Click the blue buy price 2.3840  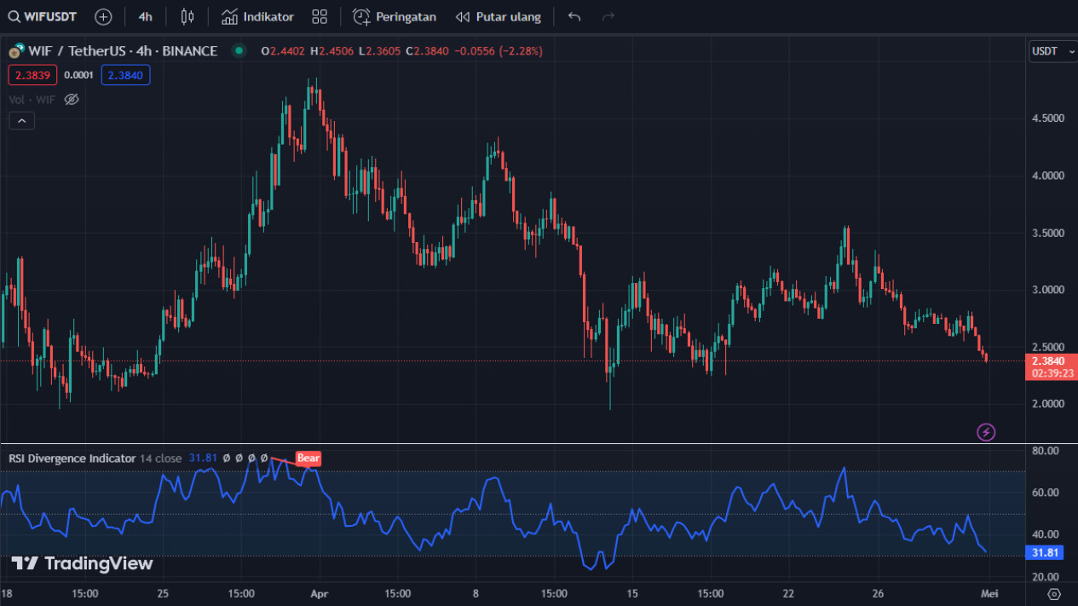pyautogui.click(x=125, y=75)
